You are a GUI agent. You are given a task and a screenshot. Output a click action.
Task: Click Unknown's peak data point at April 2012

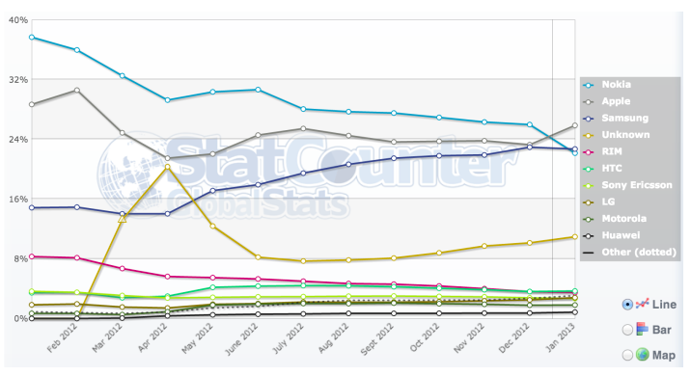pos(168,167)
